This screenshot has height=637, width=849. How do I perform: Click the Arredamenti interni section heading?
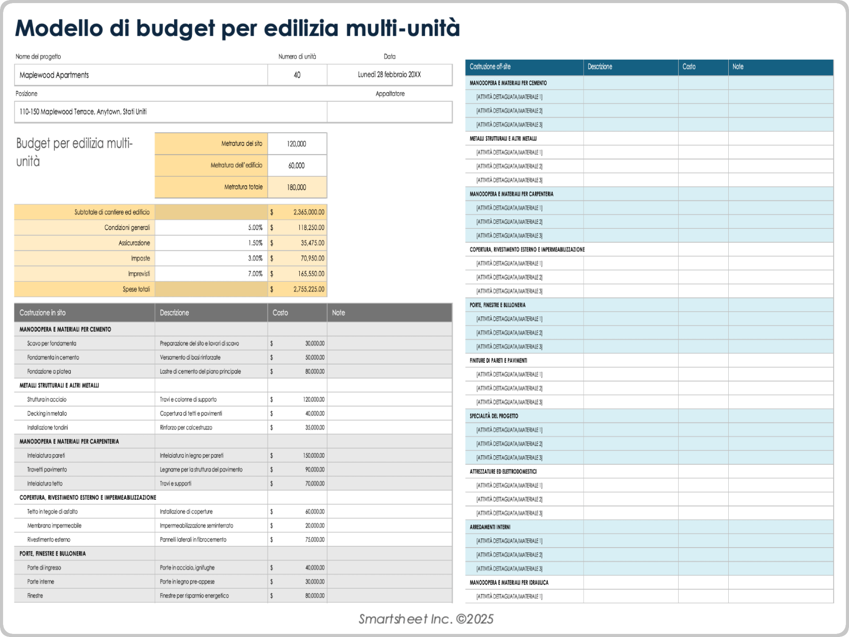point(490,527)
